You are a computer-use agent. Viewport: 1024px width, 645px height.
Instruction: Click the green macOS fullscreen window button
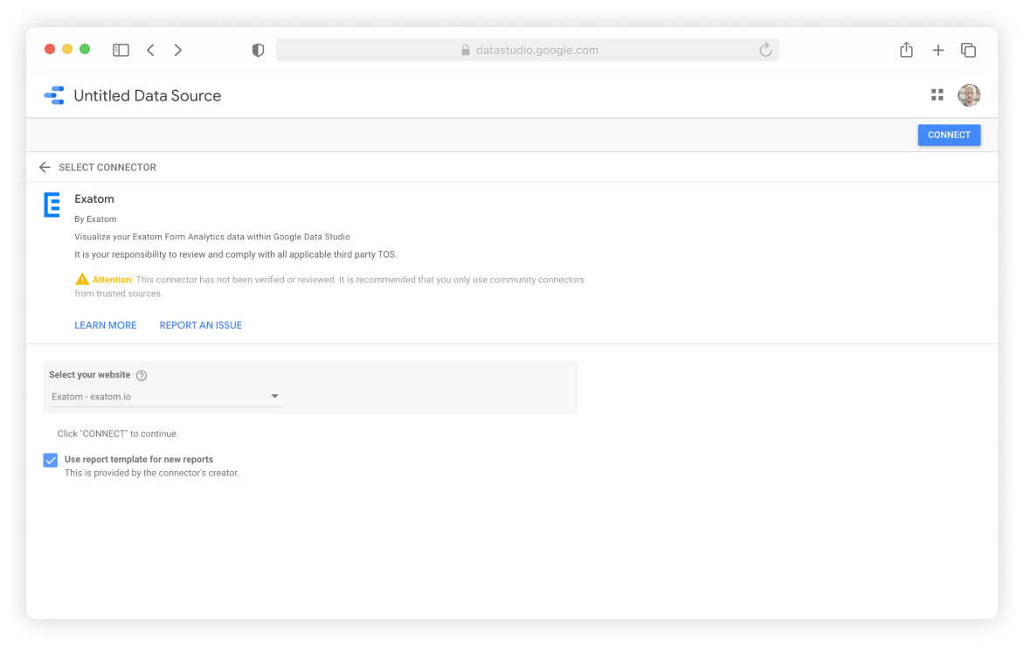(x=85, y=50)
